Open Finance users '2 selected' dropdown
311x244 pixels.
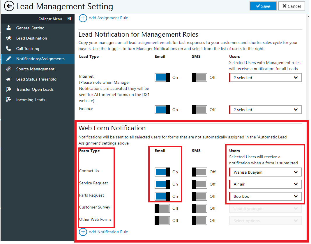click(x=265, y=110)
